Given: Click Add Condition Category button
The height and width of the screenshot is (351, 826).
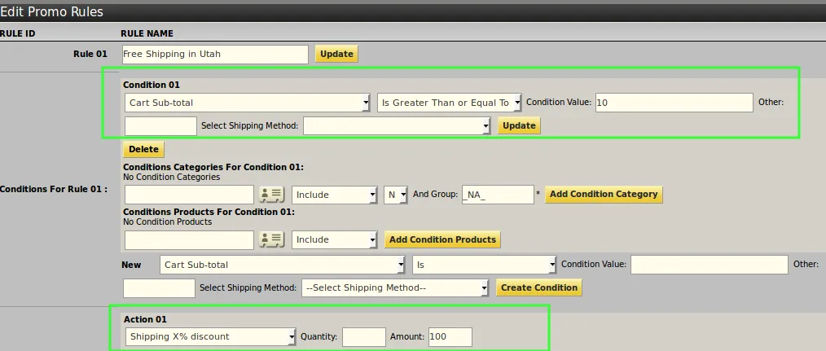Looking at the screenshot, I should 604,194.
